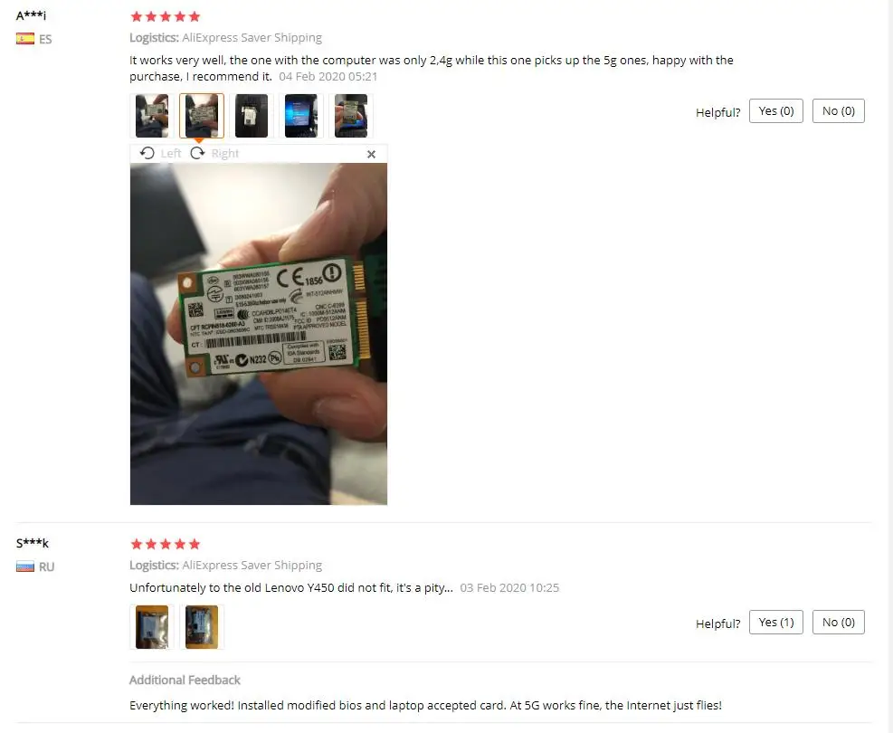Click the five-star rating of S***k's review
This screenshot has width=893, height=733.
(166, 544)
